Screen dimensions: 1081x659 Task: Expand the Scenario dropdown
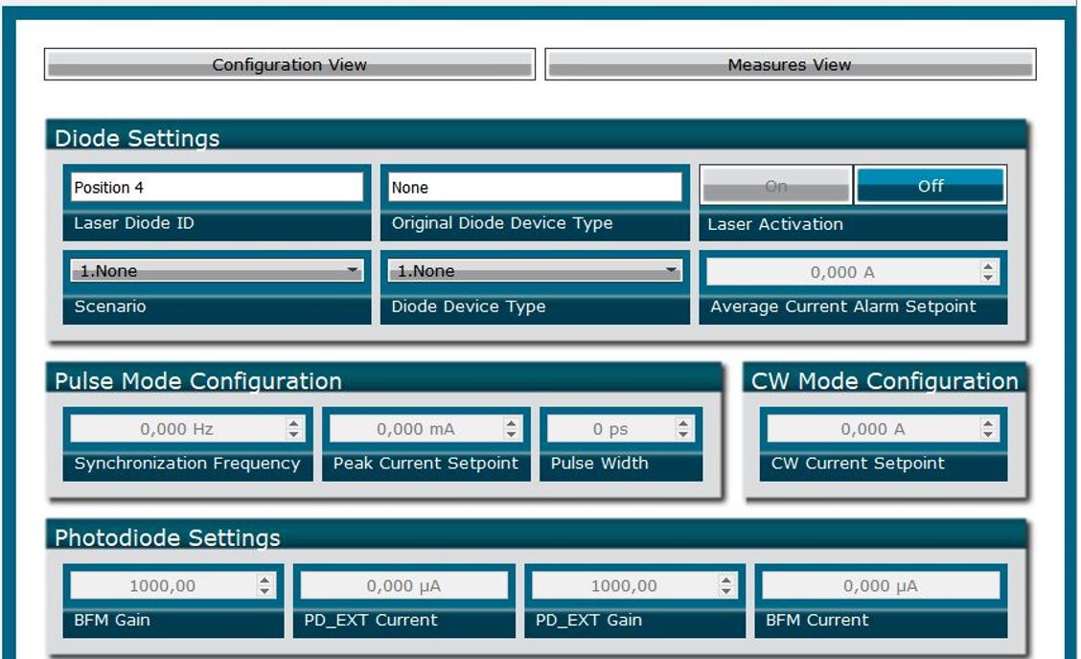(218, 271)
